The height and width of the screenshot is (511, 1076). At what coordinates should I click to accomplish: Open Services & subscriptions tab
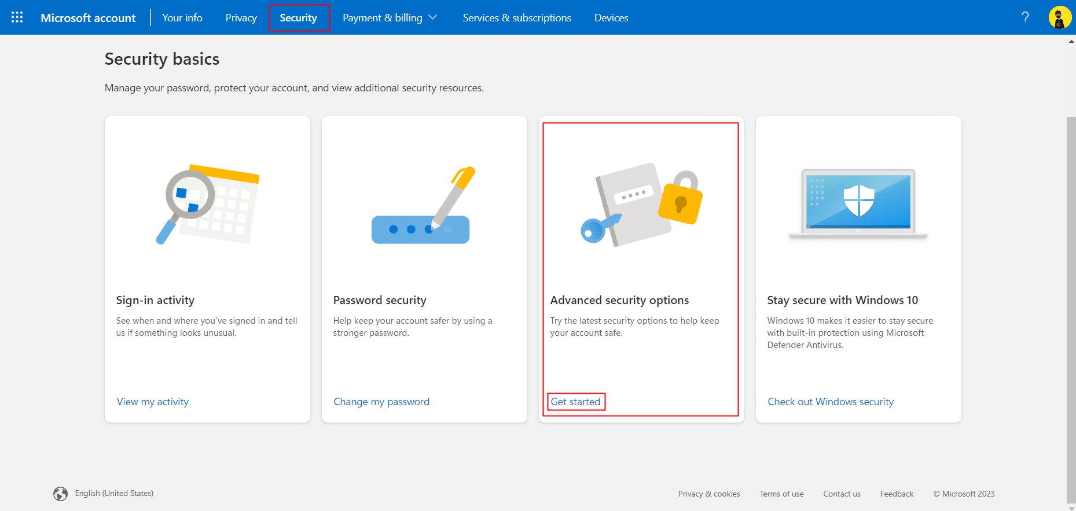[x=517, y=18]
